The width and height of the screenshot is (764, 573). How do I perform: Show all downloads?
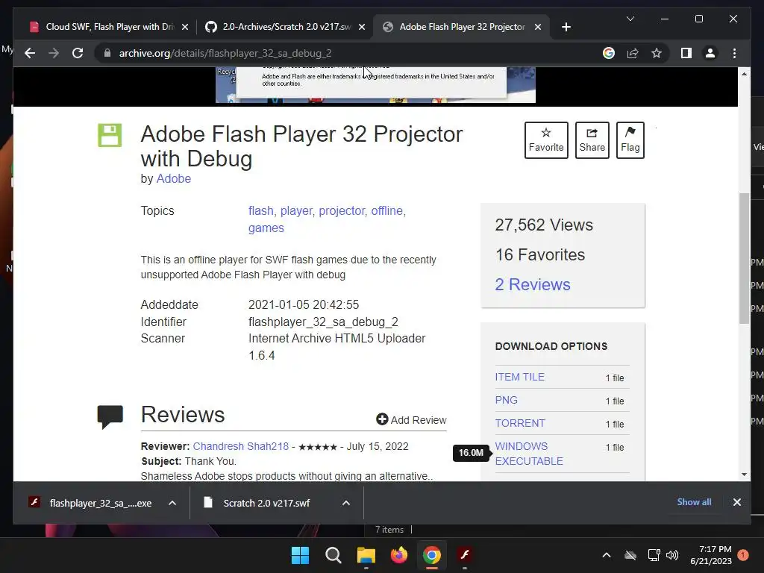tap(694, 502)
